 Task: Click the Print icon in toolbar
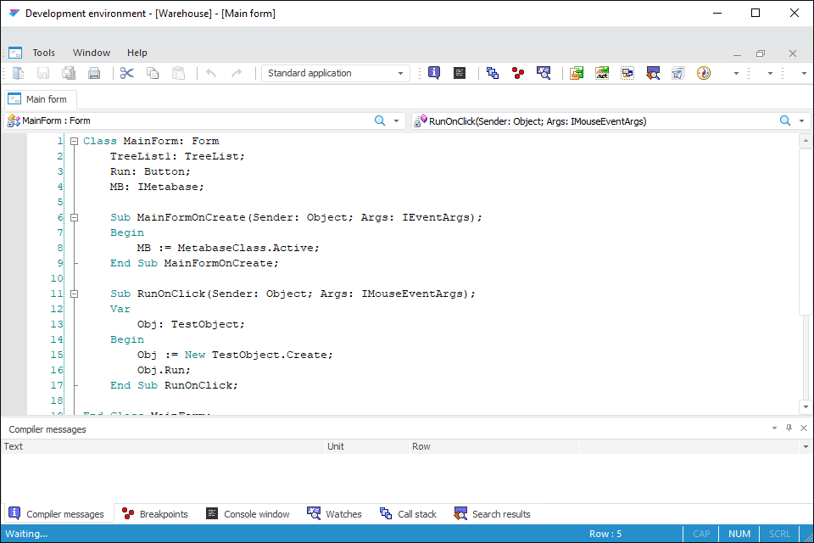94,73
